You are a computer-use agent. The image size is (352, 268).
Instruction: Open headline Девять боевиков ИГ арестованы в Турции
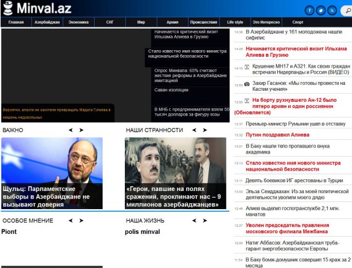(294, 181)
